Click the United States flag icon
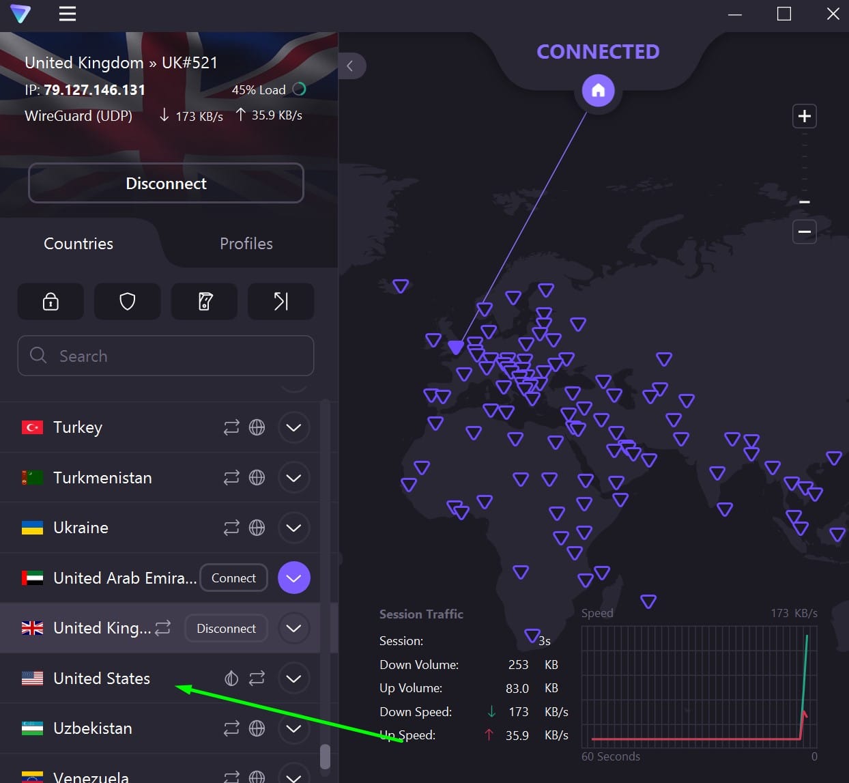849x783 pixels. [32, 679]
